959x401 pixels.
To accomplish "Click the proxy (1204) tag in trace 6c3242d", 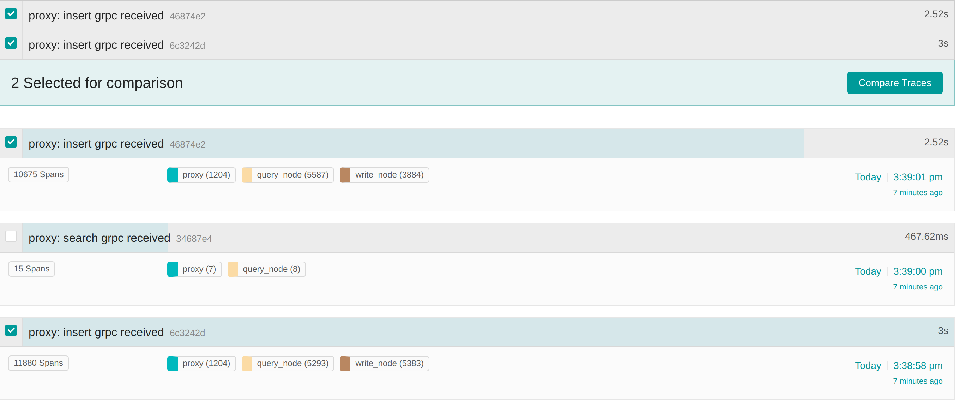I will 201,363.
